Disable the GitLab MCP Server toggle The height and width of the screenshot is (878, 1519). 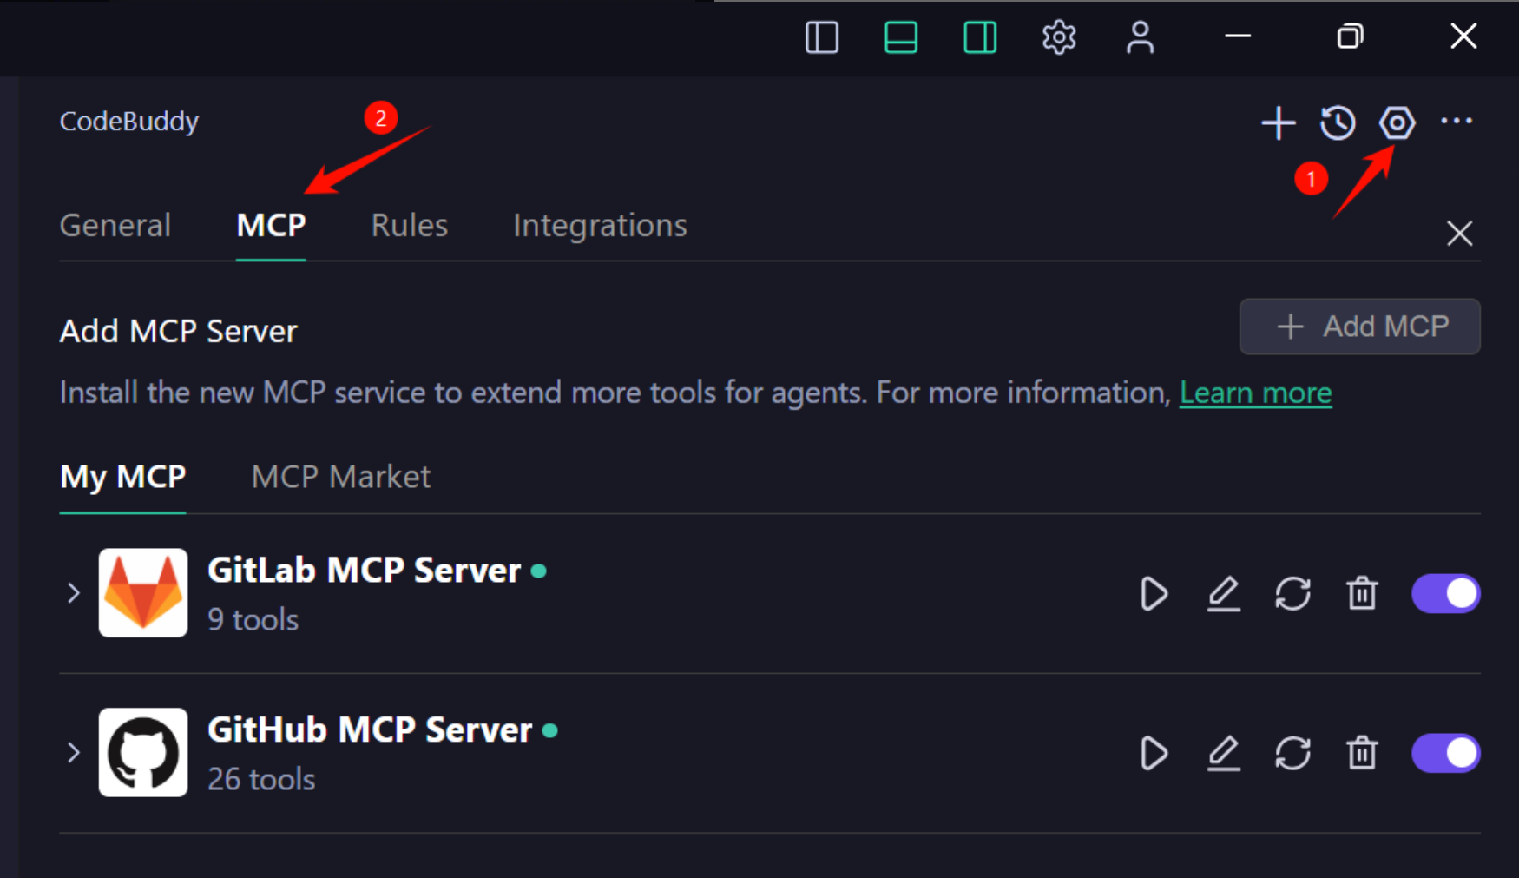[x=1445, y=594]
